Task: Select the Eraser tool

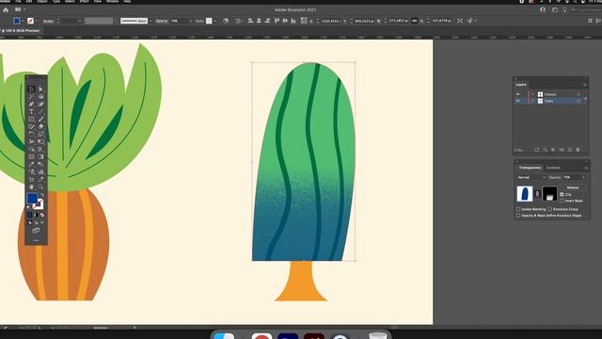Action: tap(40, 126)
